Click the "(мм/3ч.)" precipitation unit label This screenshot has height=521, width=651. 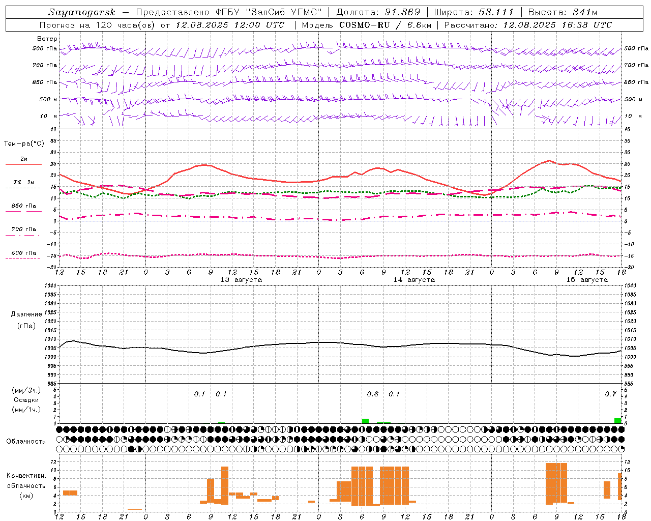(26, 390)
